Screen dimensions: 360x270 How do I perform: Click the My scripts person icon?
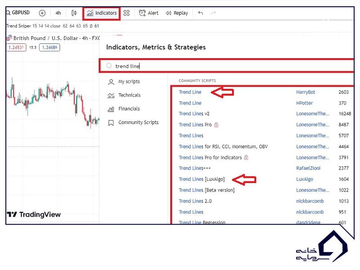pos(111,82)
